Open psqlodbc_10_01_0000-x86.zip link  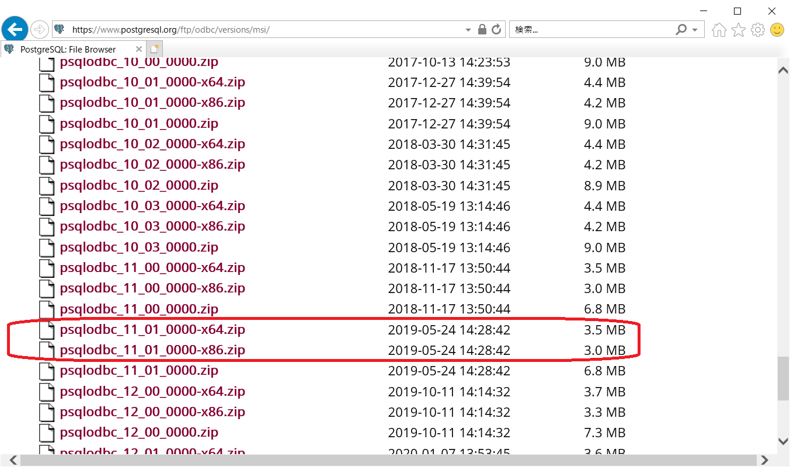[x=152, y=102]
